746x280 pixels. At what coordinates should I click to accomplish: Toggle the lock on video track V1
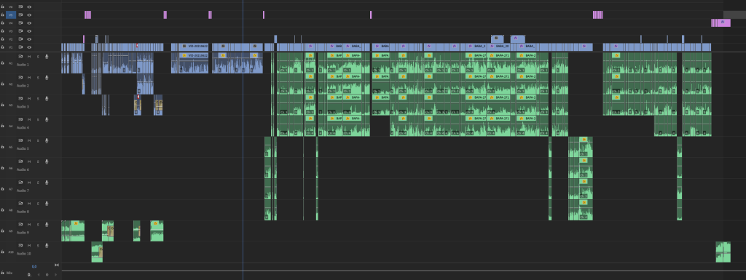click(2, 47)
